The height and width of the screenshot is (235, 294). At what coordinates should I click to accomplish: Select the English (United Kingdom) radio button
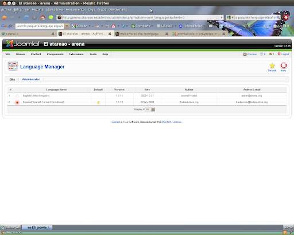click(x=17, y=96)
